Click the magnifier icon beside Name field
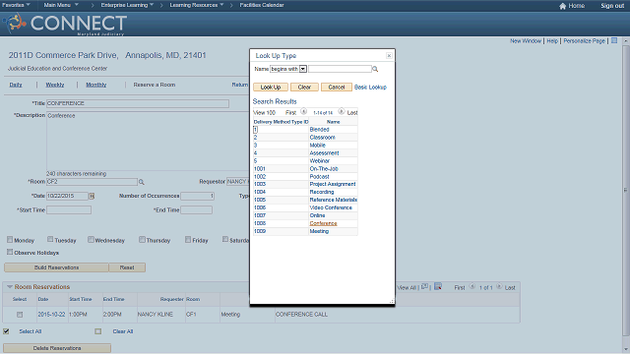 (x=375, y=69)
